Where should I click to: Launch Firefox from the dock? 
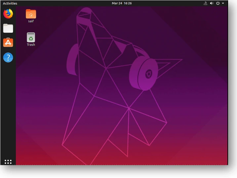tap(8, 14)
